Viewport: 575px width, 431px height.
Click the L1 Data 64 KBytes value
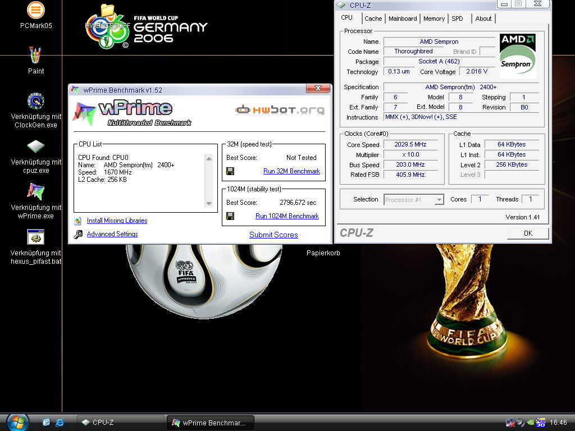point(512,145)
